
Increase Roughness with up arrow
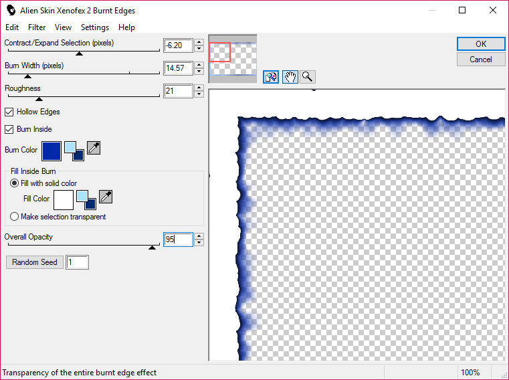[199, 88]
